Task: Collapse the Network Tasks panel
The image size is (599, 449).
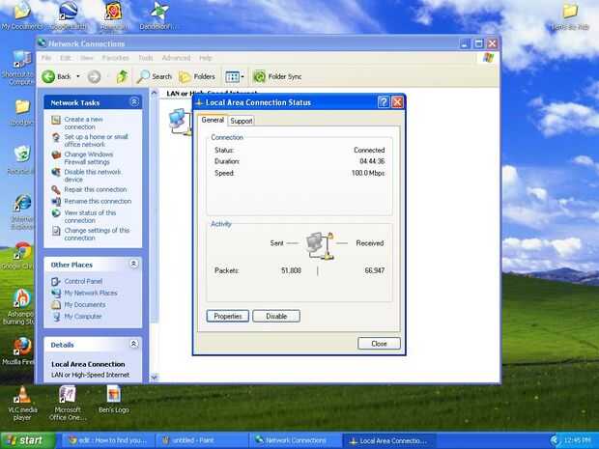Action: click(x=134, y=102)
